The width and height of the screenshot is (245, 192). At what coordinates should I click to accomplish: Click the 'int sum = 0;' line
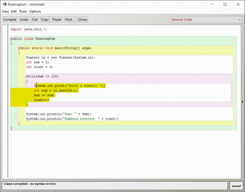[37, 62]
